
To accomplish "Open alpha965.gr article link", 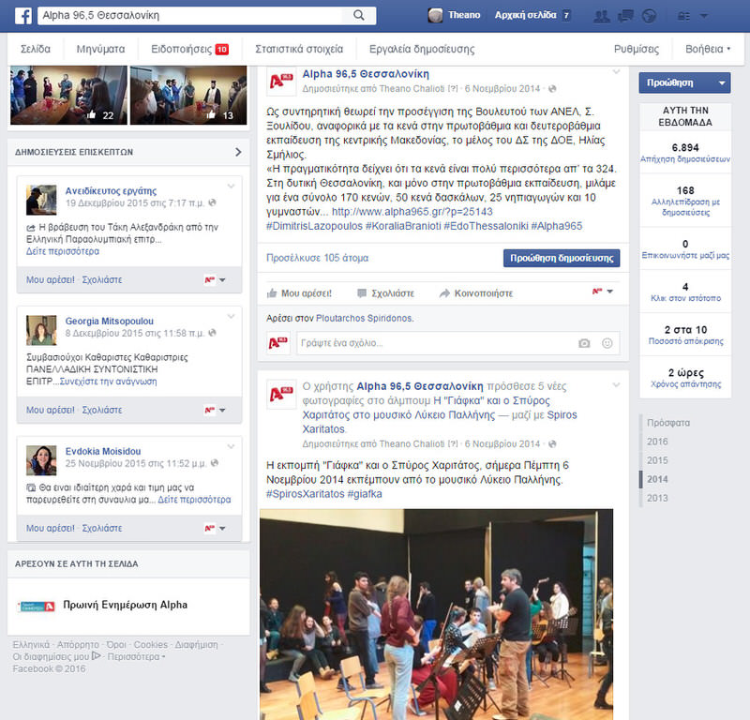I will tap(412, 212).
